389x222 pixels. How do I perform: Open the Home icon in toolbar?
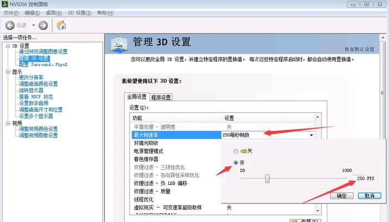[61, 25]
